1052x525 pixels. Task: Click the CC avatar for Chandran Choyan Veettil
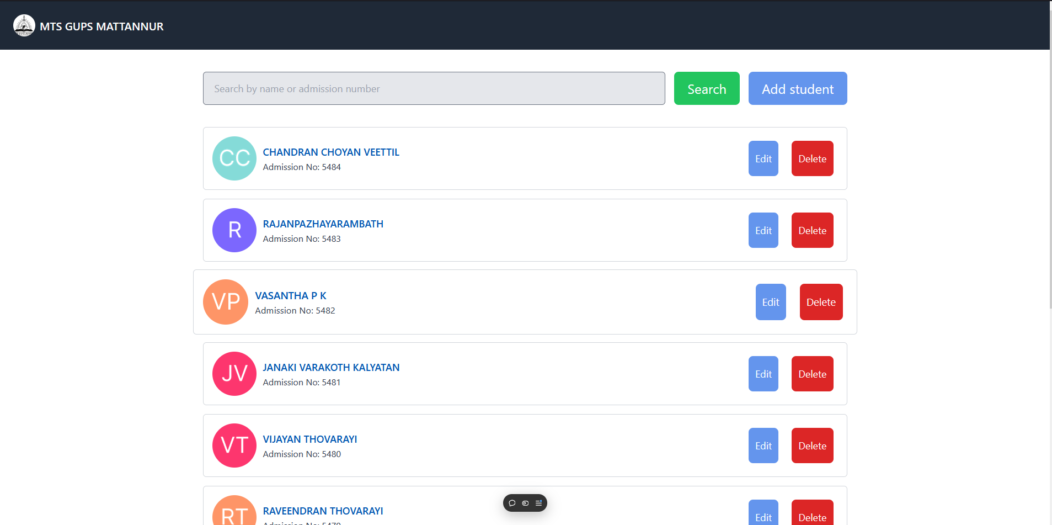tap(234, 158)
